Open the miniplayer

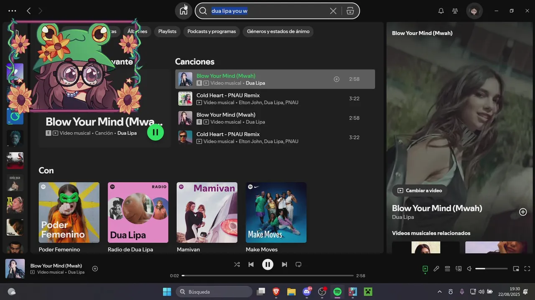click(x=516, y=269)
